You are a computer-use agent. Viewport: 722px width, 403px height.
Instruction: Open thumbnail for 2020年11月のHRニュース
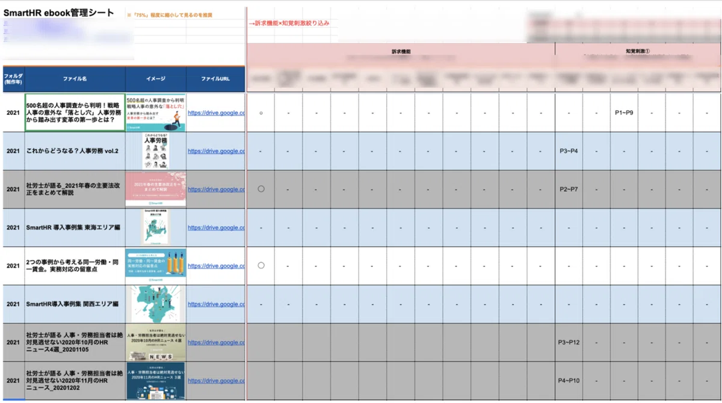coord(156,381)
